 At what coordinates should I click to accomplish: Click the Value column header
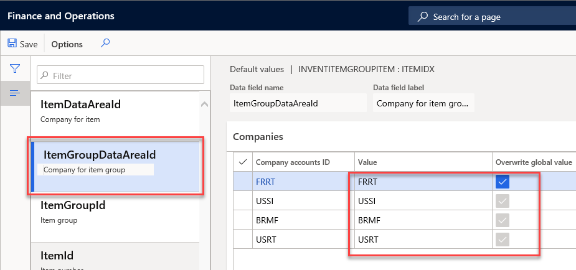click(x=423, y=162)
